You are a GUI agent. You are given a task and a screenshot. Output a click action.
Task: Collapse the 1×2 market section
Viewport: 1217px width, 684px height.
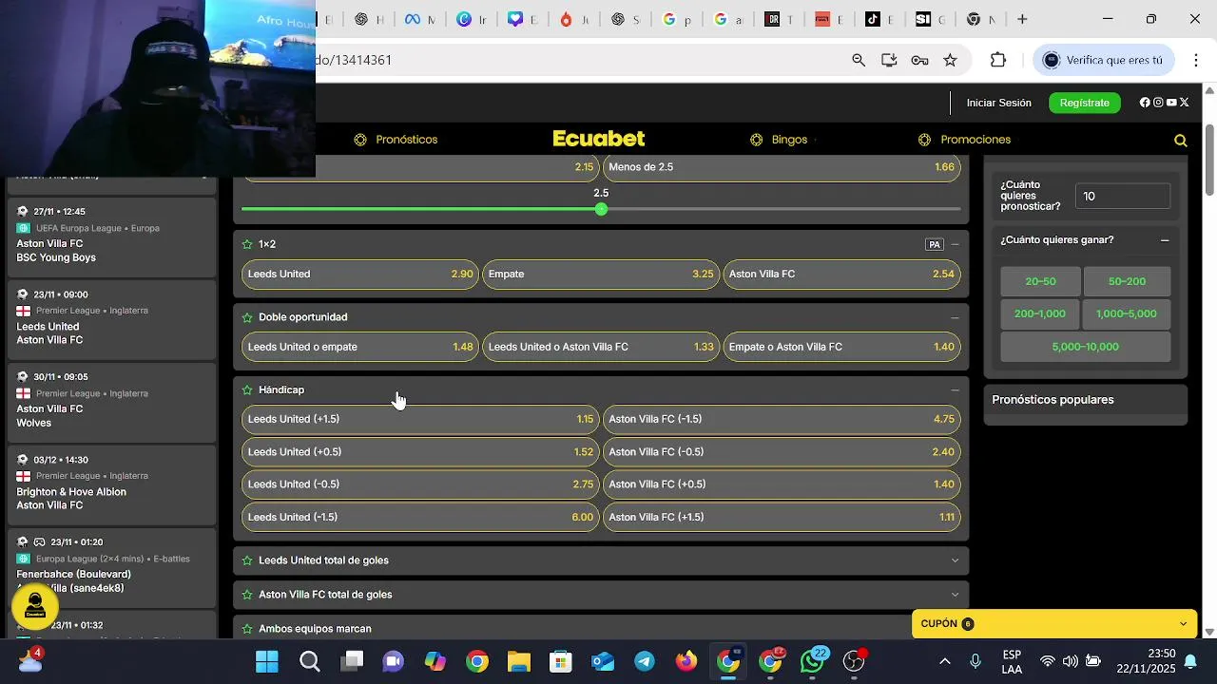tap(956, 244)
